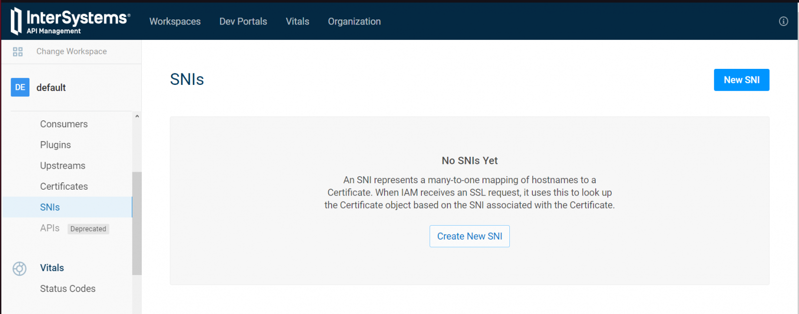Open Consumers in the sidebar
The height and width of the screenshot is (314, 799).
tap(64, 124)
